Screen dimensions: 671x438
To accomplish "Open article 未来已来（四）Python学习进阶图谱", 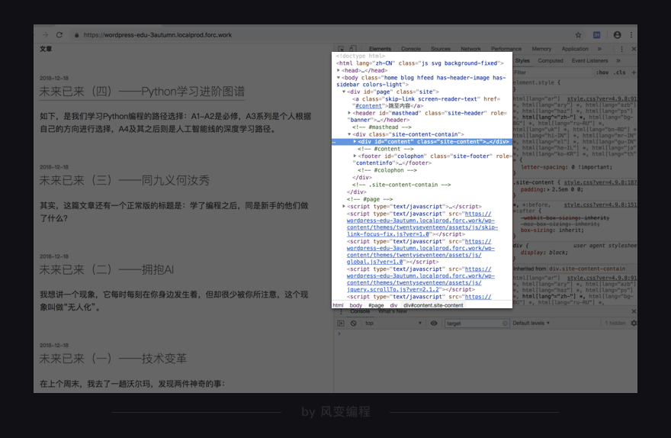I will click(x=142, y=92).
